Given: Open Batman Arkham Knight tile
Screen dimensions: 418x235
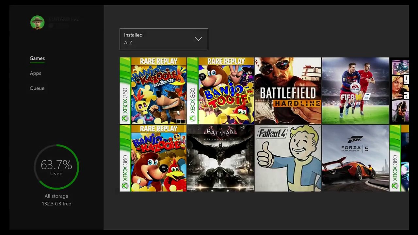Looking at the screenshot, I should 220,158.
